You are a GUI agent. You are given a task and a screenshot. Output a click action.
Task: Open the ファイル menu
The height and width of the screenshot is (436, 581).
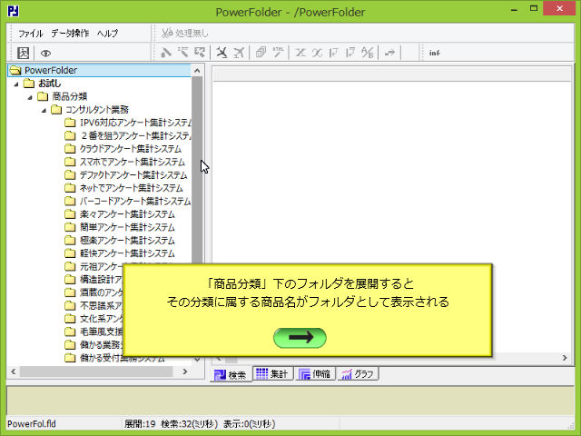[x=30, y=34]
